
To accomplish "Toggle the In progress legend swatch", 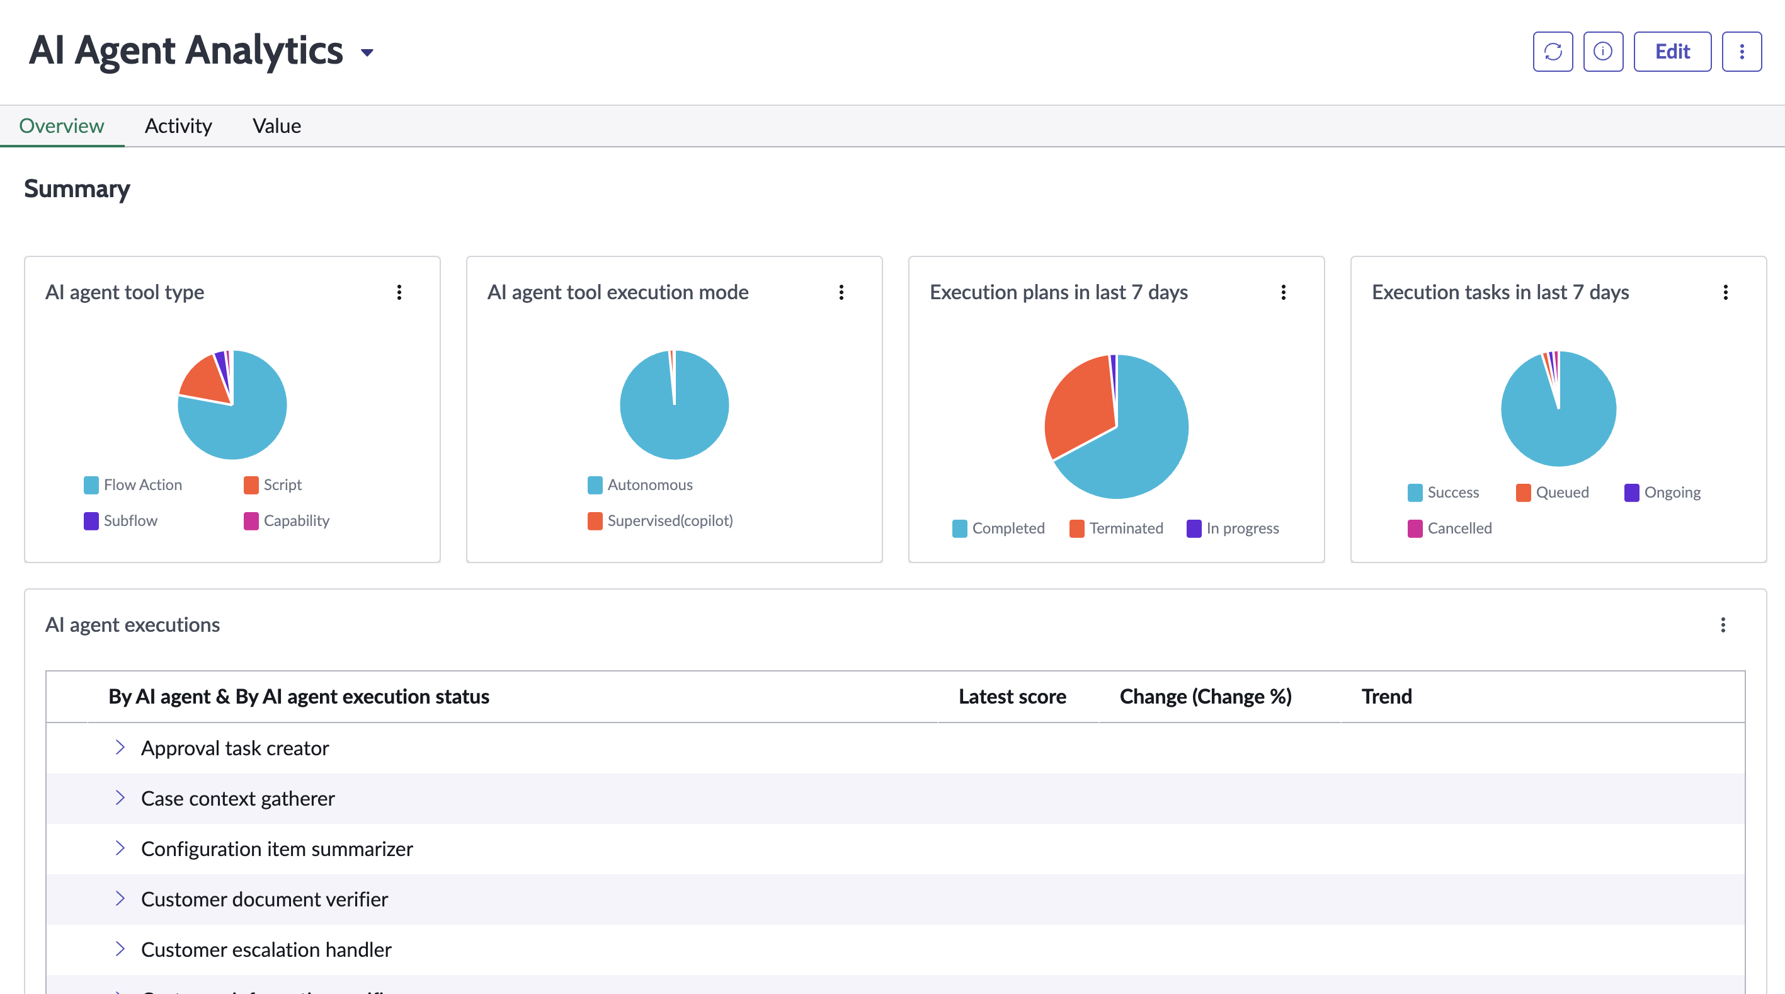I will tap(1194, 529).
